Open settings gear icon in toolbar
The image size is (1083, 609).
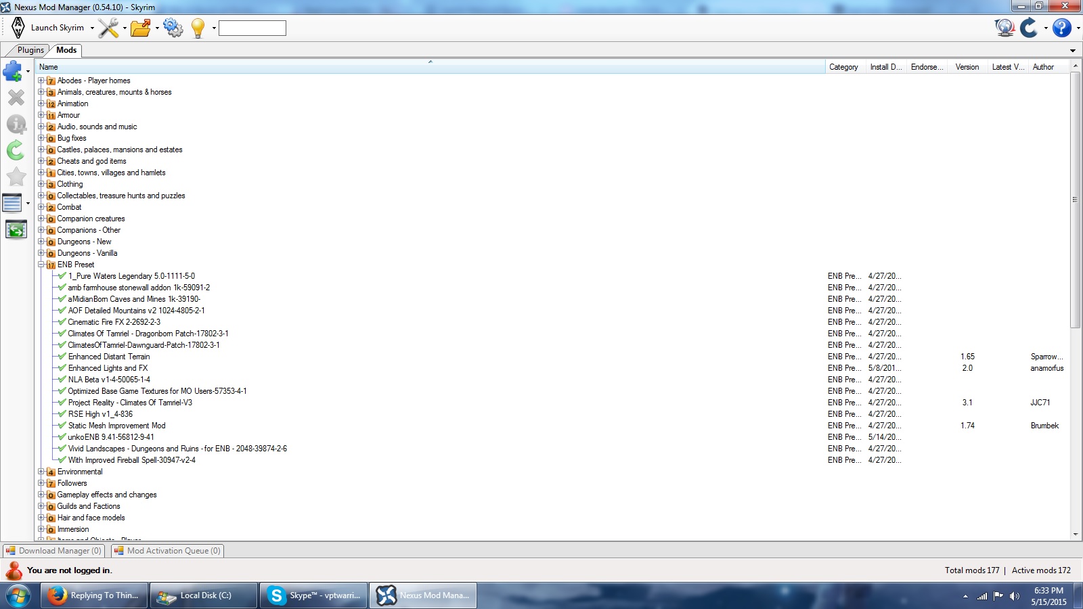(x=173, y=28)
